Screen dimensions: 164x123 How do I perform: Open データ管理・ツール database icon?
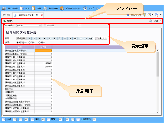[x=62, y=9]
